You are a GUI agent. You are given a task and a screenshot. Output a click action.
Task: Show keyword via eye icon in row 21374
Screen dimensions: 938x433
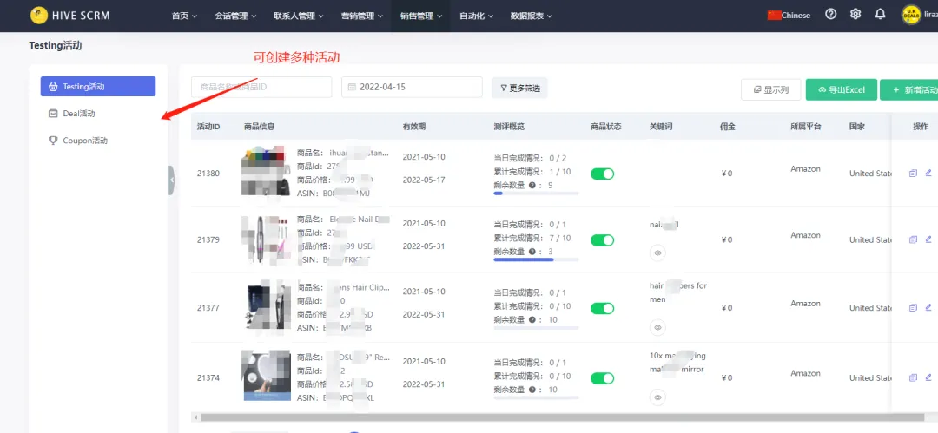coord(657,397)
